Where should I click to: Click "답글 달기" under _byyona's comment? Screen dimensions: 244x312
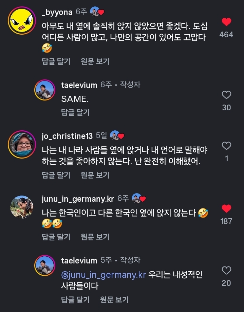pyautogui.click(x=56, y=61)
